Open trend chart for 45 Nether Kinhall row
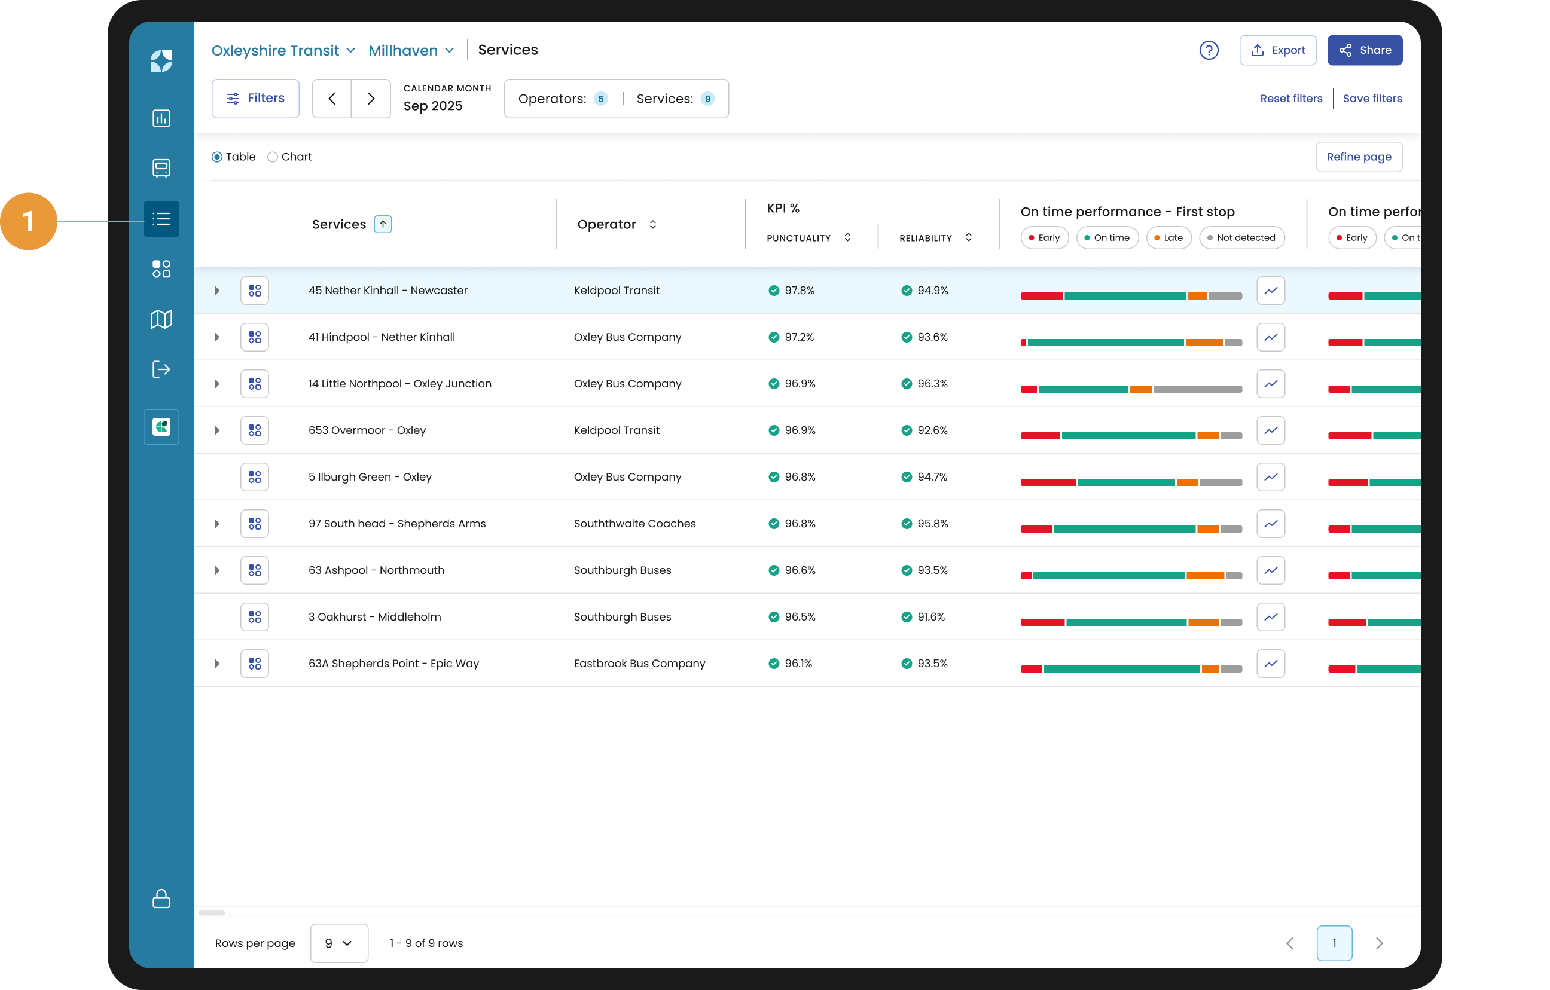Viewport: 1550px width, 990px height. (x=1270, y=291)
